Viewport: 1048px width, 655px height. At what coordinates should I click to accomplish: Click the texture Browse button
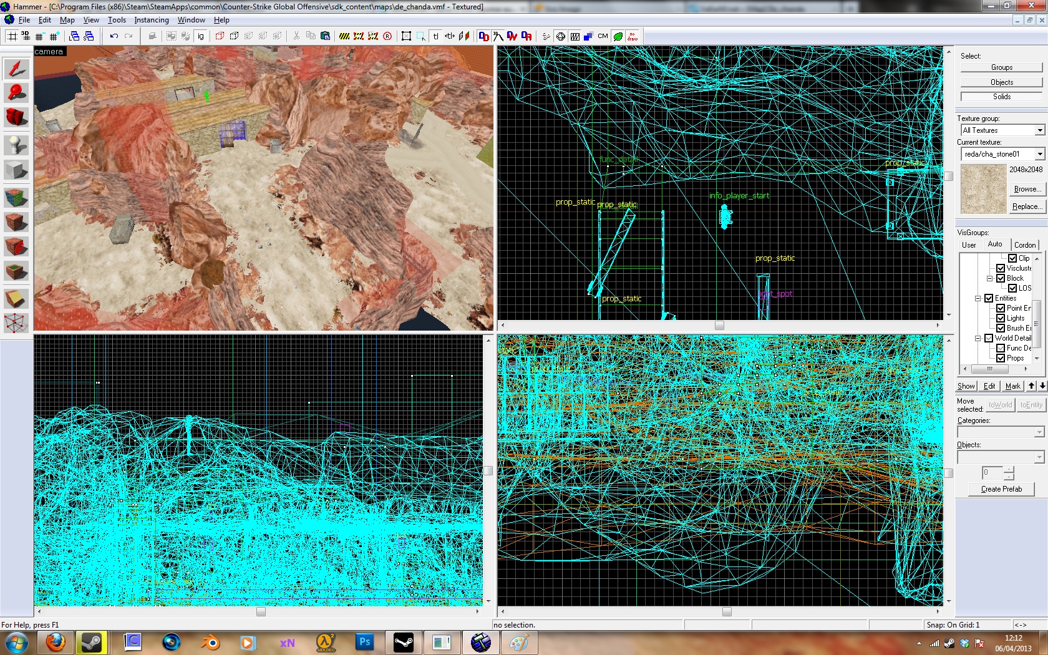[1026, 189]
